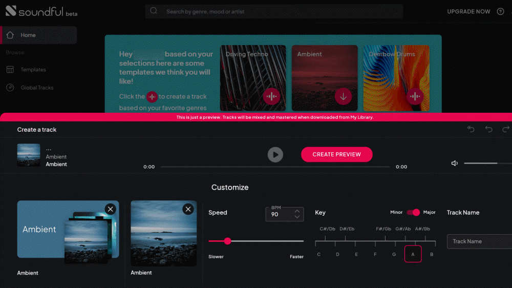Click the play button in track preview

pyautogui.click(x=275, y=154)
